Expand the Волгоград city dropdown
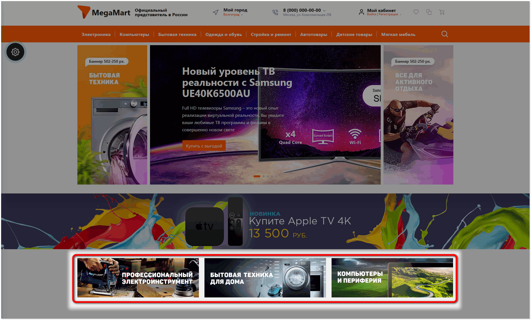The height and width of the screenshot is (320, 531). click(233, 14)
